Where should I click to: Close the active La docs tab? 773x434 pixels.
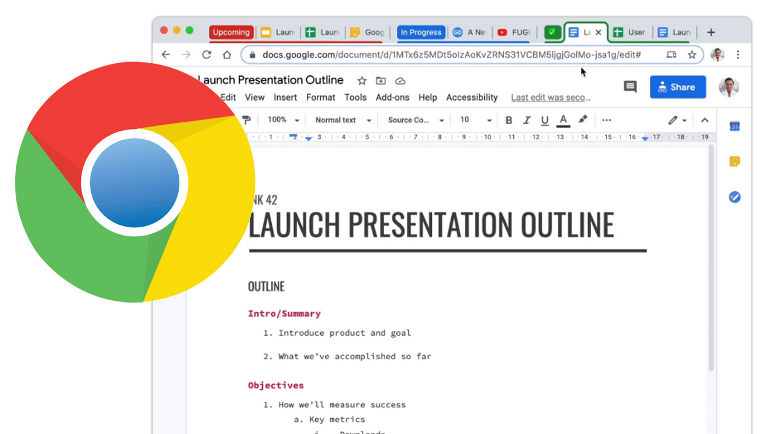click(598, 33)
